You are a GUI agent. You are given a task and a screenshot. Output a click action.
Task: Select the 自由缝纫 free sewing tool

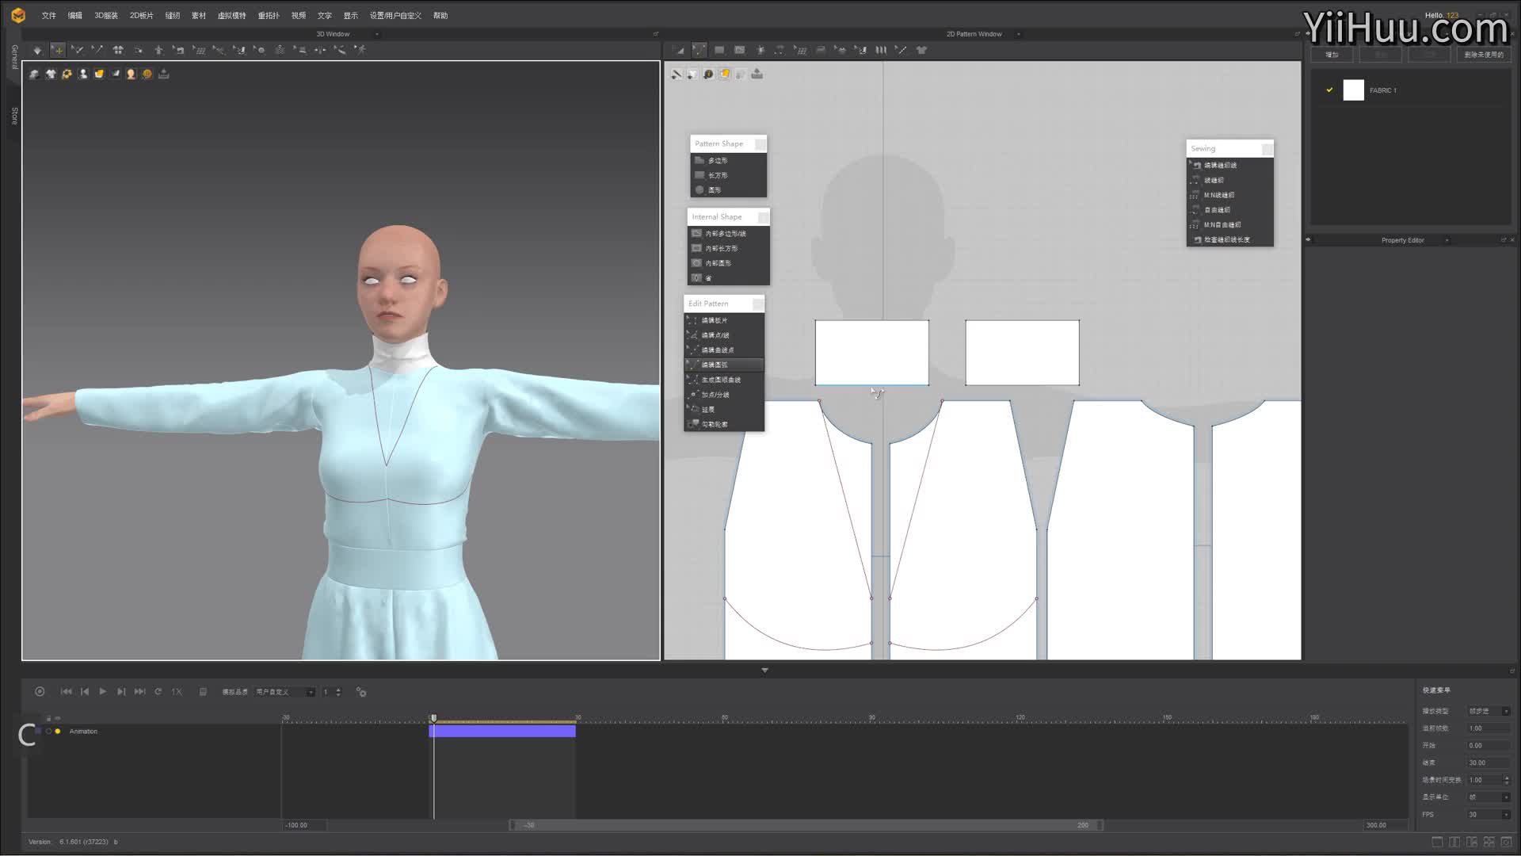click(1217, 210)
